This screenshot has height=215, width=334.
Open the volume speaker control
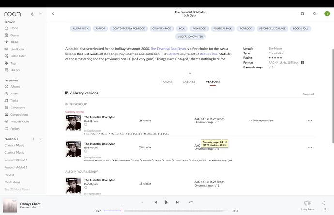324,203
